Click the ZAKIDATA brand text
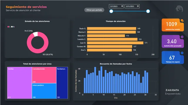The image size is (188, 105). click(x=172, y=90)
